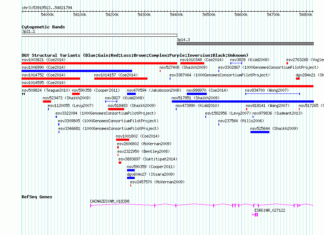Click the blue nsv998970 gain bar
324x235 pixels.
point(197,94)
